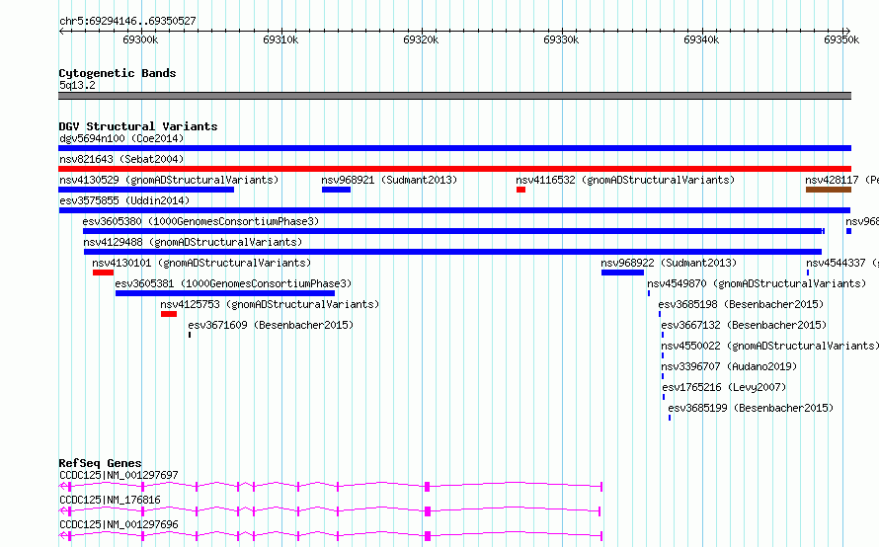Open nsv968921 (Sudmant2013) label
Image resolution: width=879 pixels, height=547 pixels.
(x=389, y=180)
